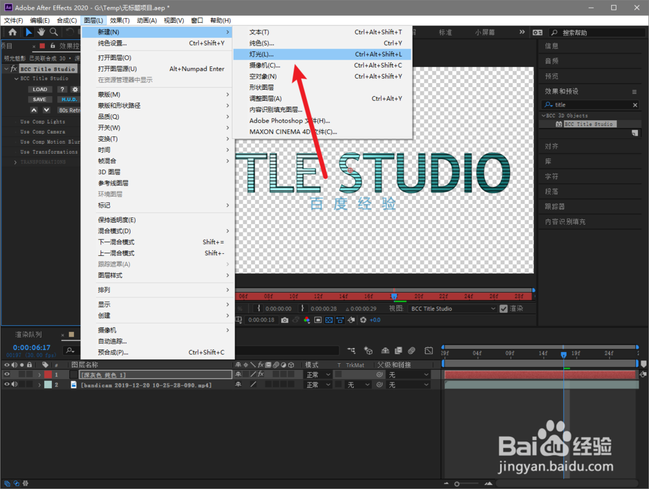649x489 pixels.
Task: Click the H.U.D. button
Action: [69, 99]
